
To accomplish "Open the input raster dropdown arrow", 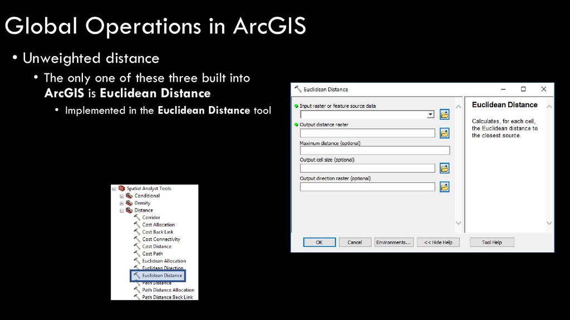I will coord(430,114).
